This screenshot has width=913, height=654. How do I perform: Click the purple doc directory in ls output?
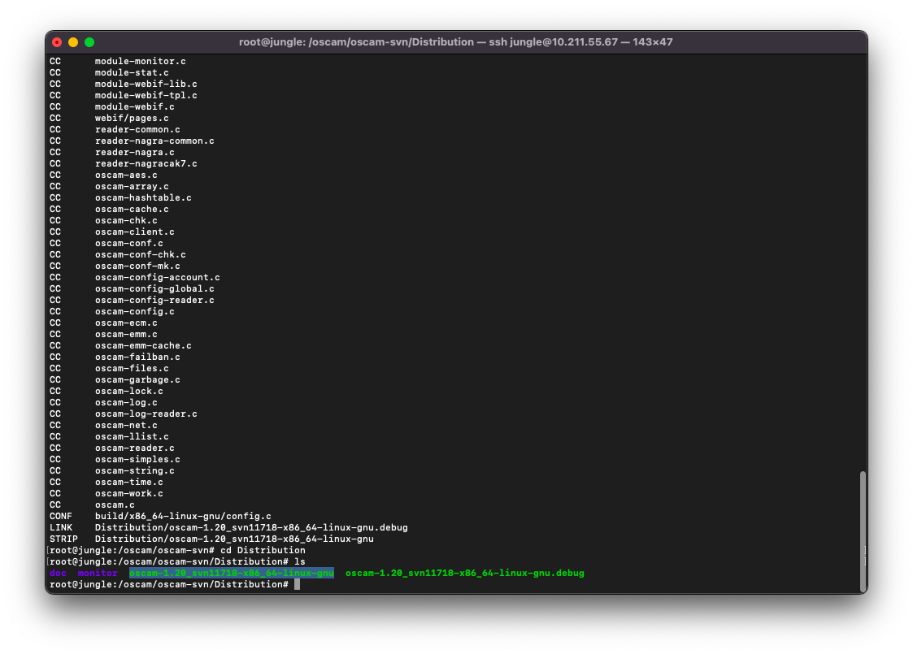[58, 573]
